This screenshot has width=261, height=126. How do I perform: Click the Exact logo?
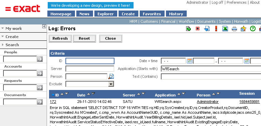(22, 8)
